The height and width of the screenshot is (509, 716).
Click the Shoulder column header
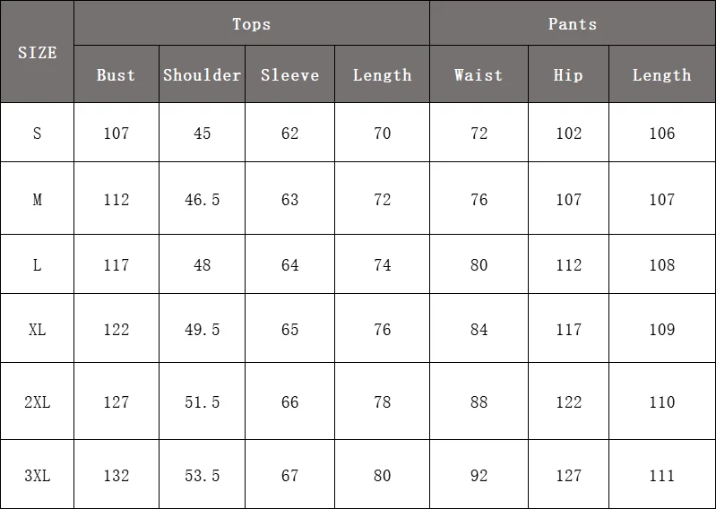click(x=203, y=75)
